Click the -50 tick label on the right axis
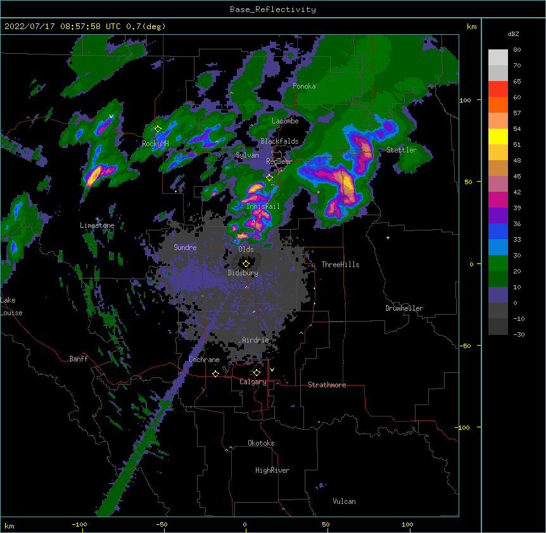Screen dimensions: 546x533 click(465, 346)
